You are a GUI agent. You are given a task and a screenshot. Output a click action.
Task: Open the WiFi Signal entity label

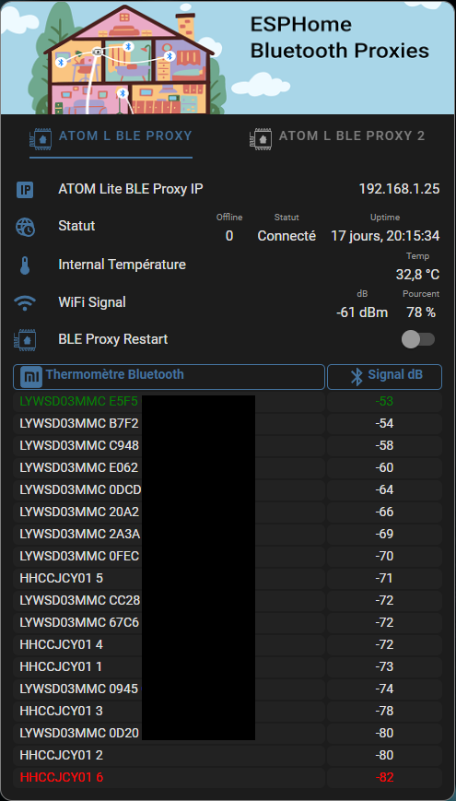(92, 302)
